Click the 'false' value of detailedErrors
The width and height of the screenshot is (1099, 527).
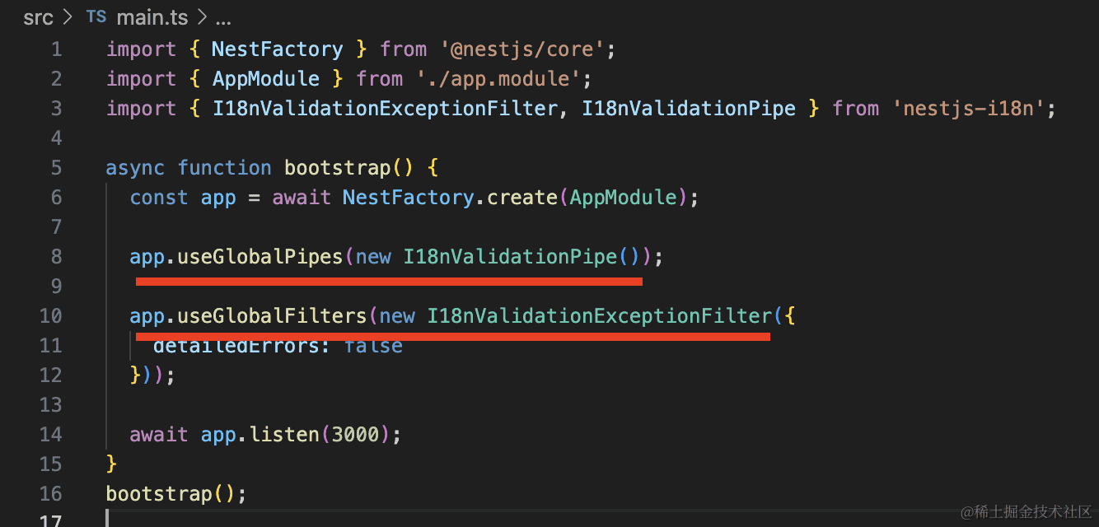(373, 346)
